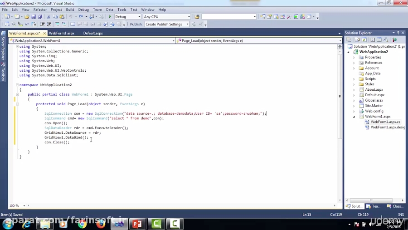This screenshot has width=408, height=230.
Task: Switch to the Team Explorer bottom tab
Action: pos(374,206)
